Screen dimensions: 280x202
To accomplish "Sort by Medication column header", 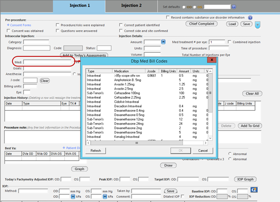I will 129,71.
